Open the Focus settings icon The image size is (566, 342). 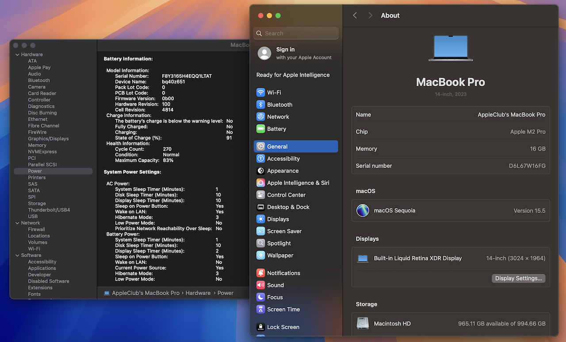pyautogui.click(x=261, y=297)
